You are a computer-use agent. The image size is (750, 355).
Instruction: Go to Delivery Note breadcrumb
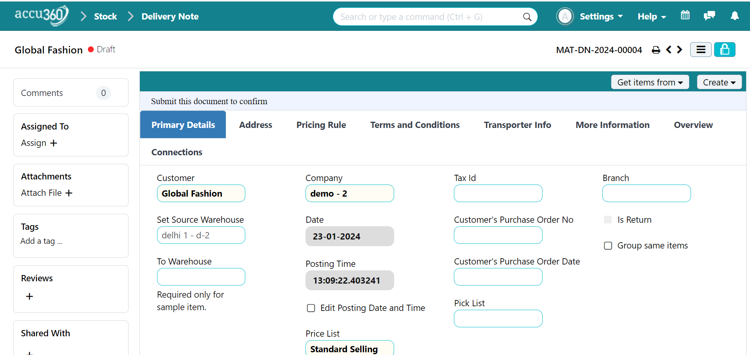(x=170, y=16)
